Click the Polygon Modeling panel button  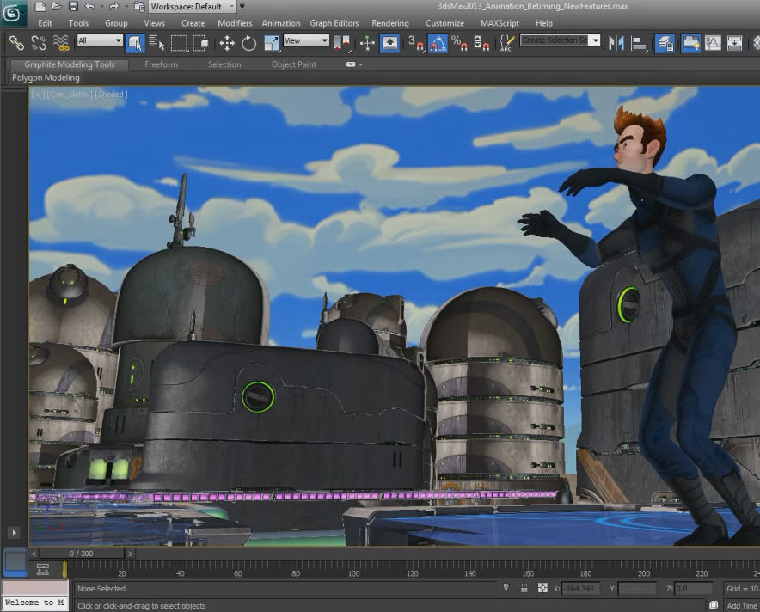tap(46, 78)
